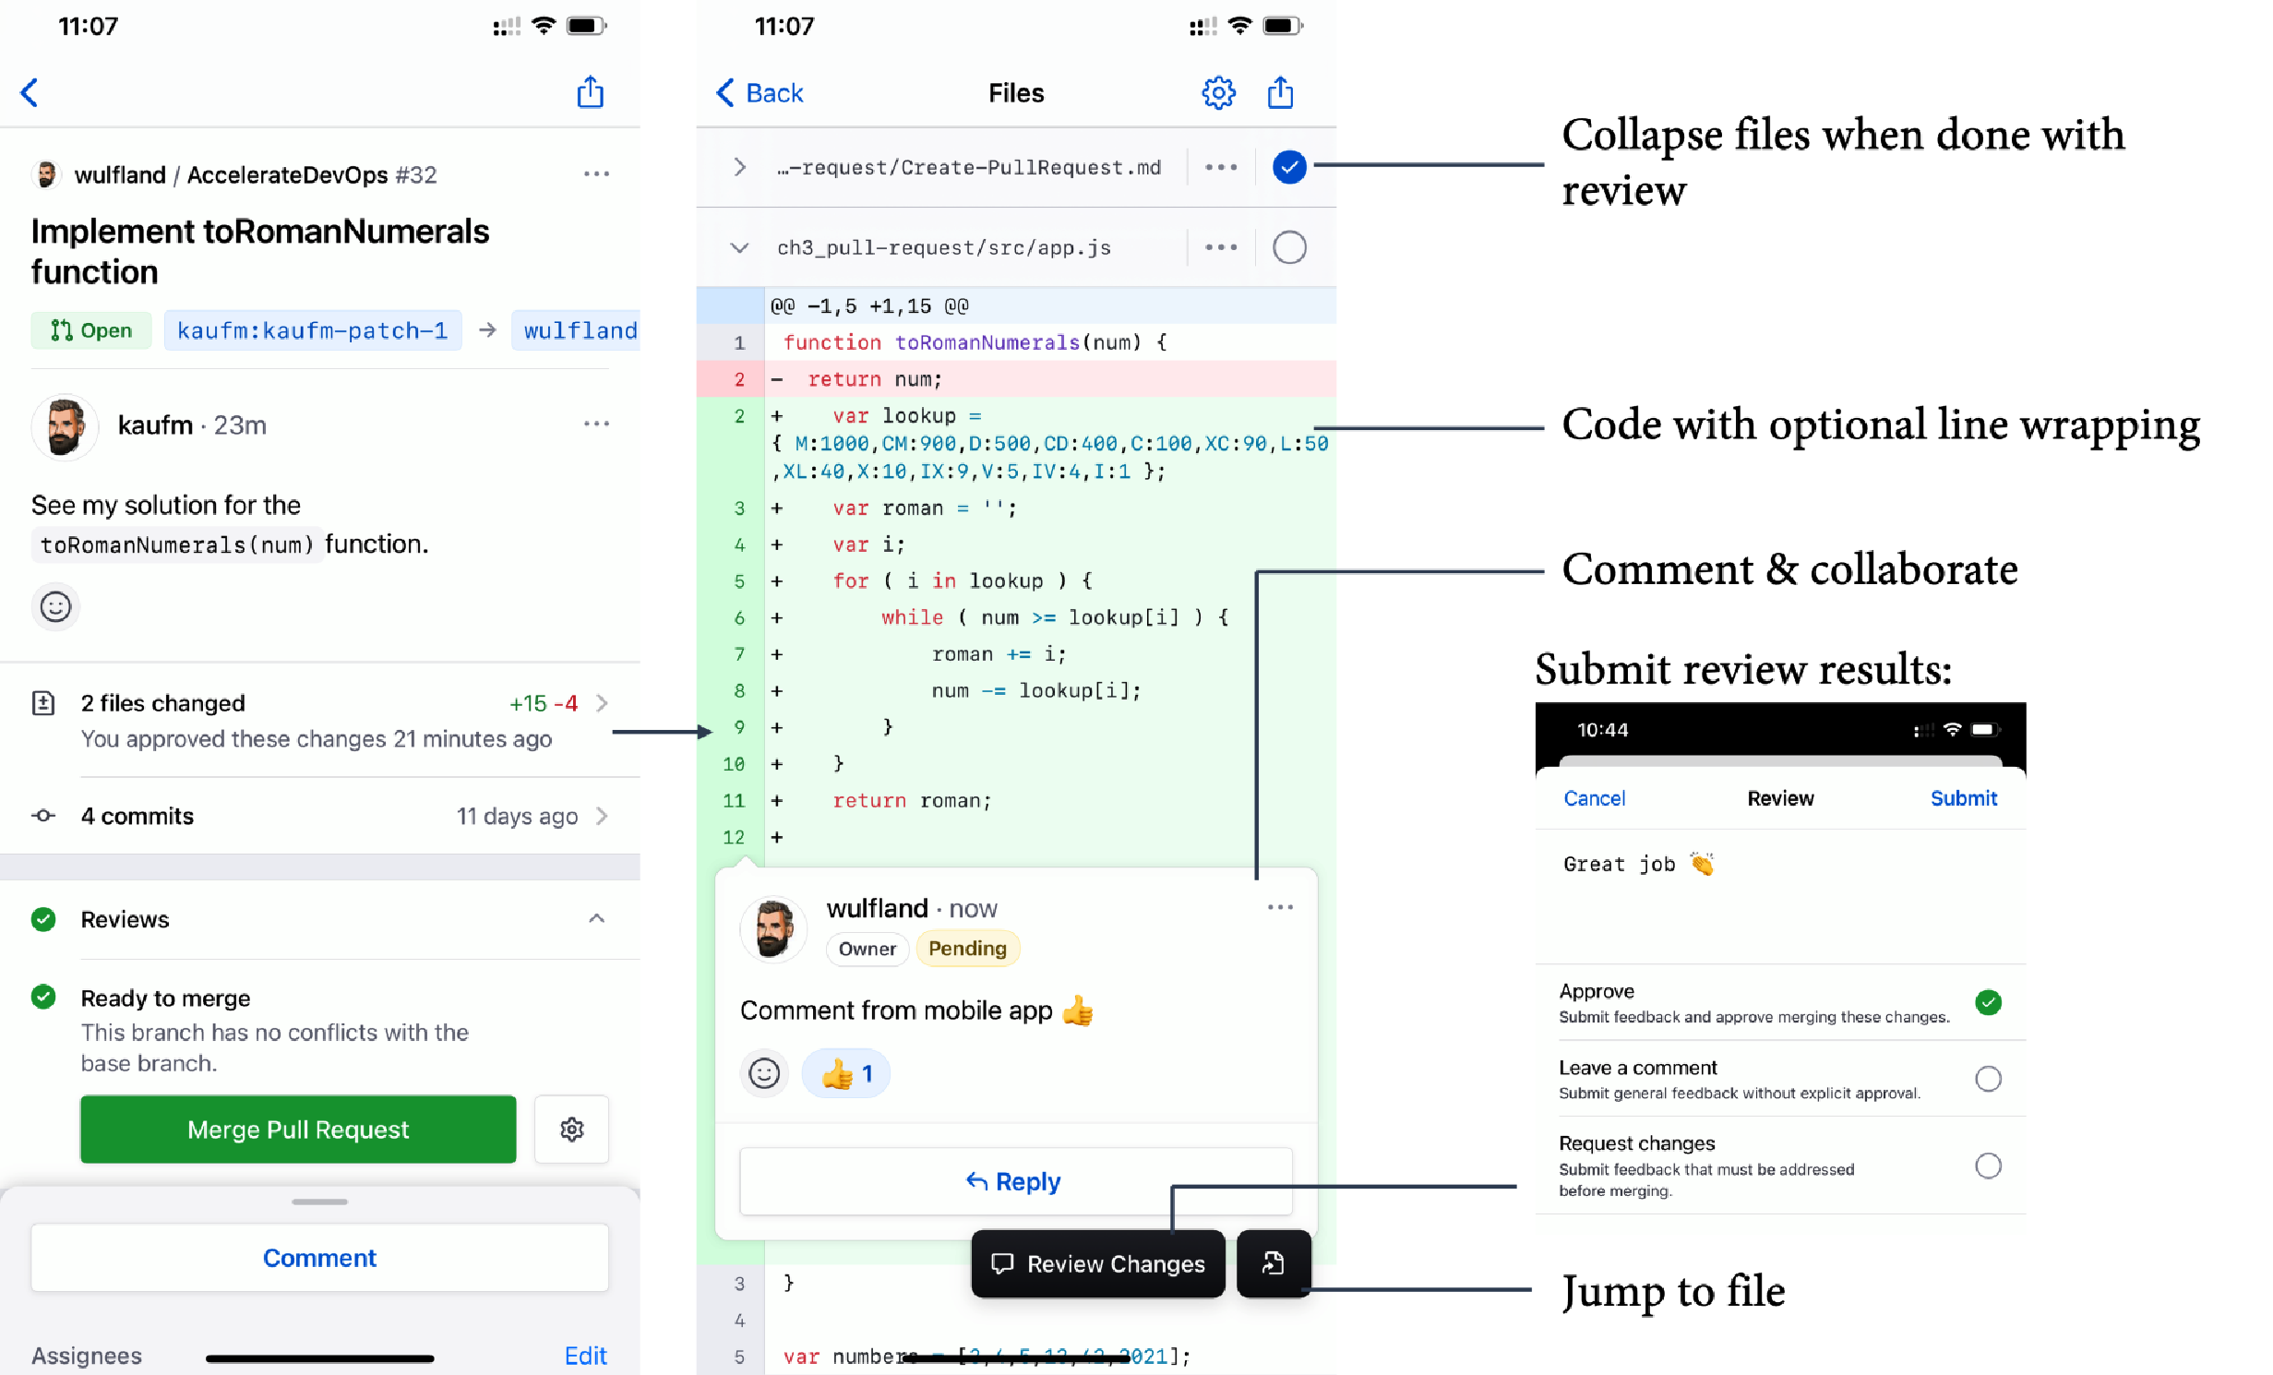Image resolution: width=2273 pixels, height=1375 pixels.
Task: Collapse the ch3_pull-request/src/app.js file
Action: pyautogui.click(x=739, y=247)
